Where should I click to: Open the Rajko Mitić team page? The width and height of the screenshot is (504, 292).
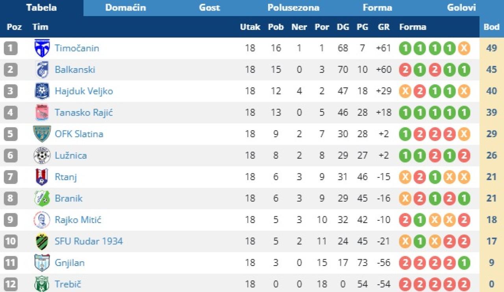78,219
